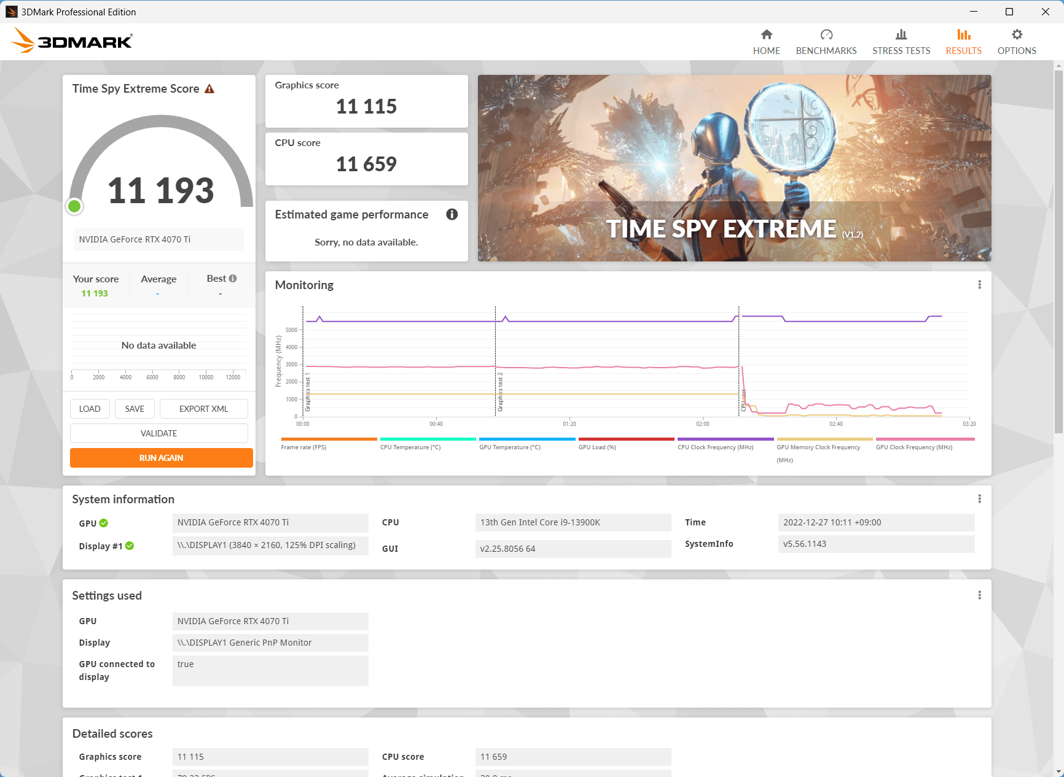1064x777 pixels.
Task: Click the Time Spy Extreme banner image
Action: tap(734, 168)
